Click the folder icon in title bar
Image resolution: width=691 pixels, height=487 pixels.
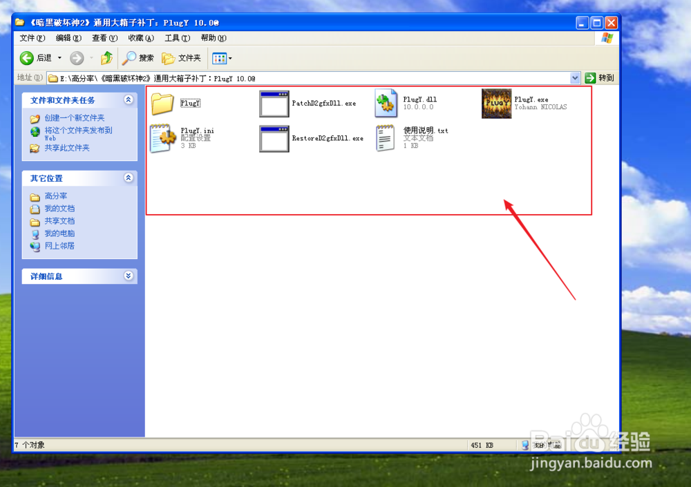[19, 22]
